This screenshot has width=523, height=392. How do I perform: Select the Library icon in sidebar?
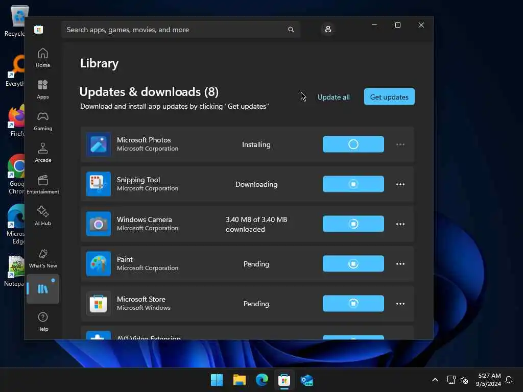43,289
